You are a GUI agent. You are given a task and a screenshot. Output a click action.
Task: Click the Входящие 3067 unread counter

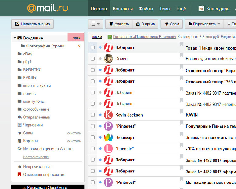point(76,37)
